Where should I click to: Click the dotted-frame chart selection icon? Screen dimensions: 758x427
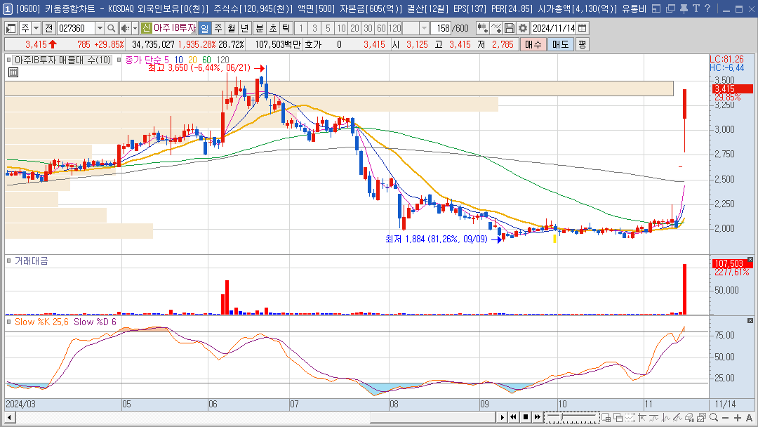tap(630, 417)
